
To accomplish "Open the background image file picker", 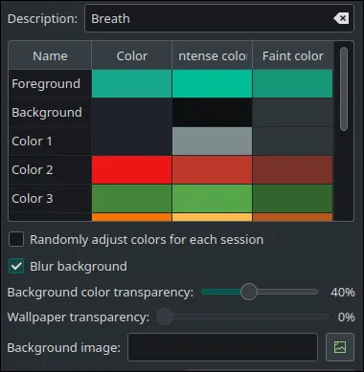I will coord(340,347).
